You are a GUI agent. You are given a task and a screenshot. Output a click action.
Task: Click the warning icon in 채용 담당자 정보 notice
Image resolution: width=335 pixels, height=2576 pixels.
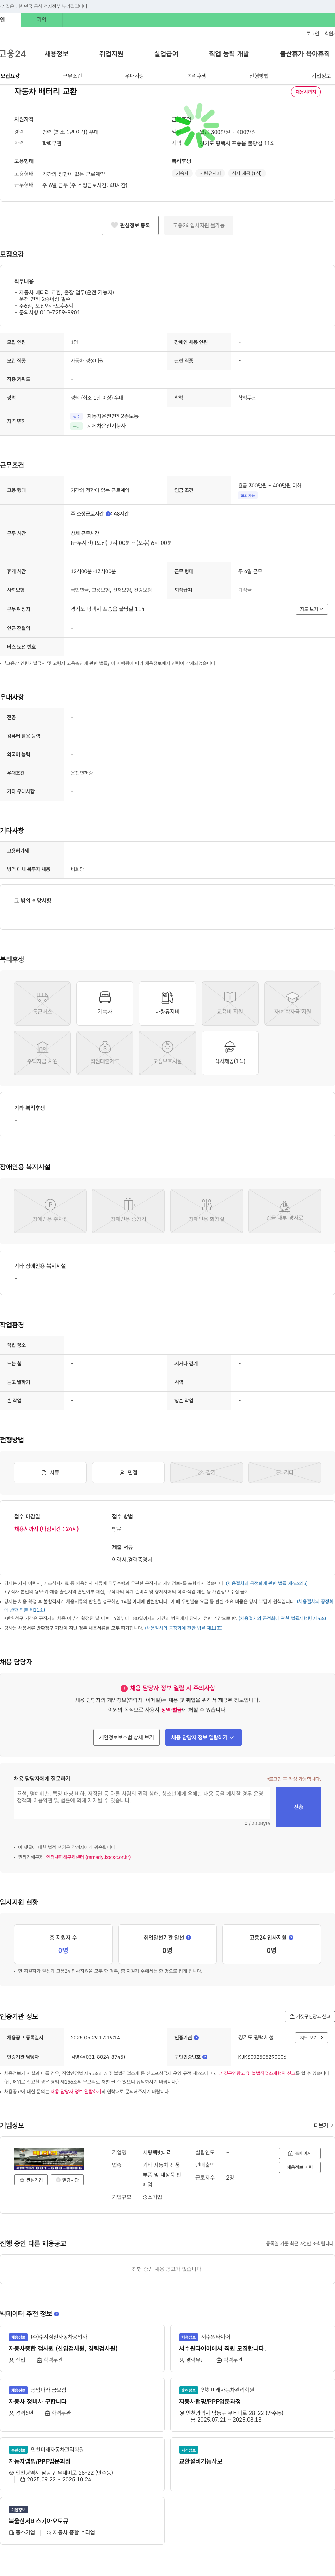point(124,1688)
